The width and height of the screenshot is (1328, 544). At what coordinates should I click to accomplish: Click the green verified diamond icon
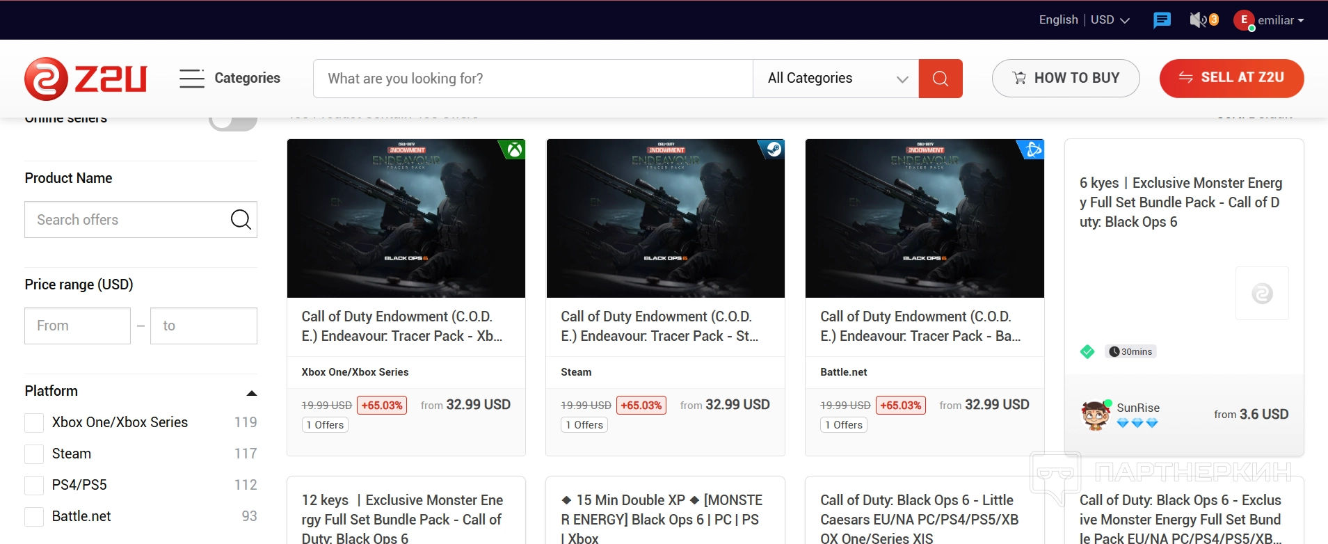click(1087, 352)
